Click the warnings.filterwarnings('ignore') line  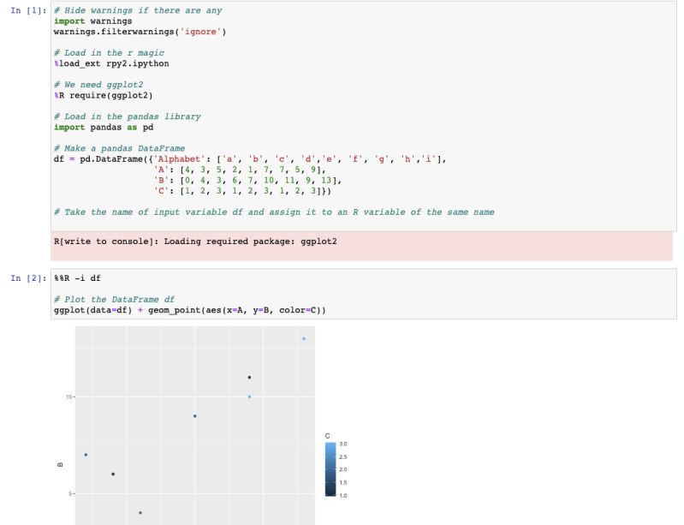[x=140, y=32]
